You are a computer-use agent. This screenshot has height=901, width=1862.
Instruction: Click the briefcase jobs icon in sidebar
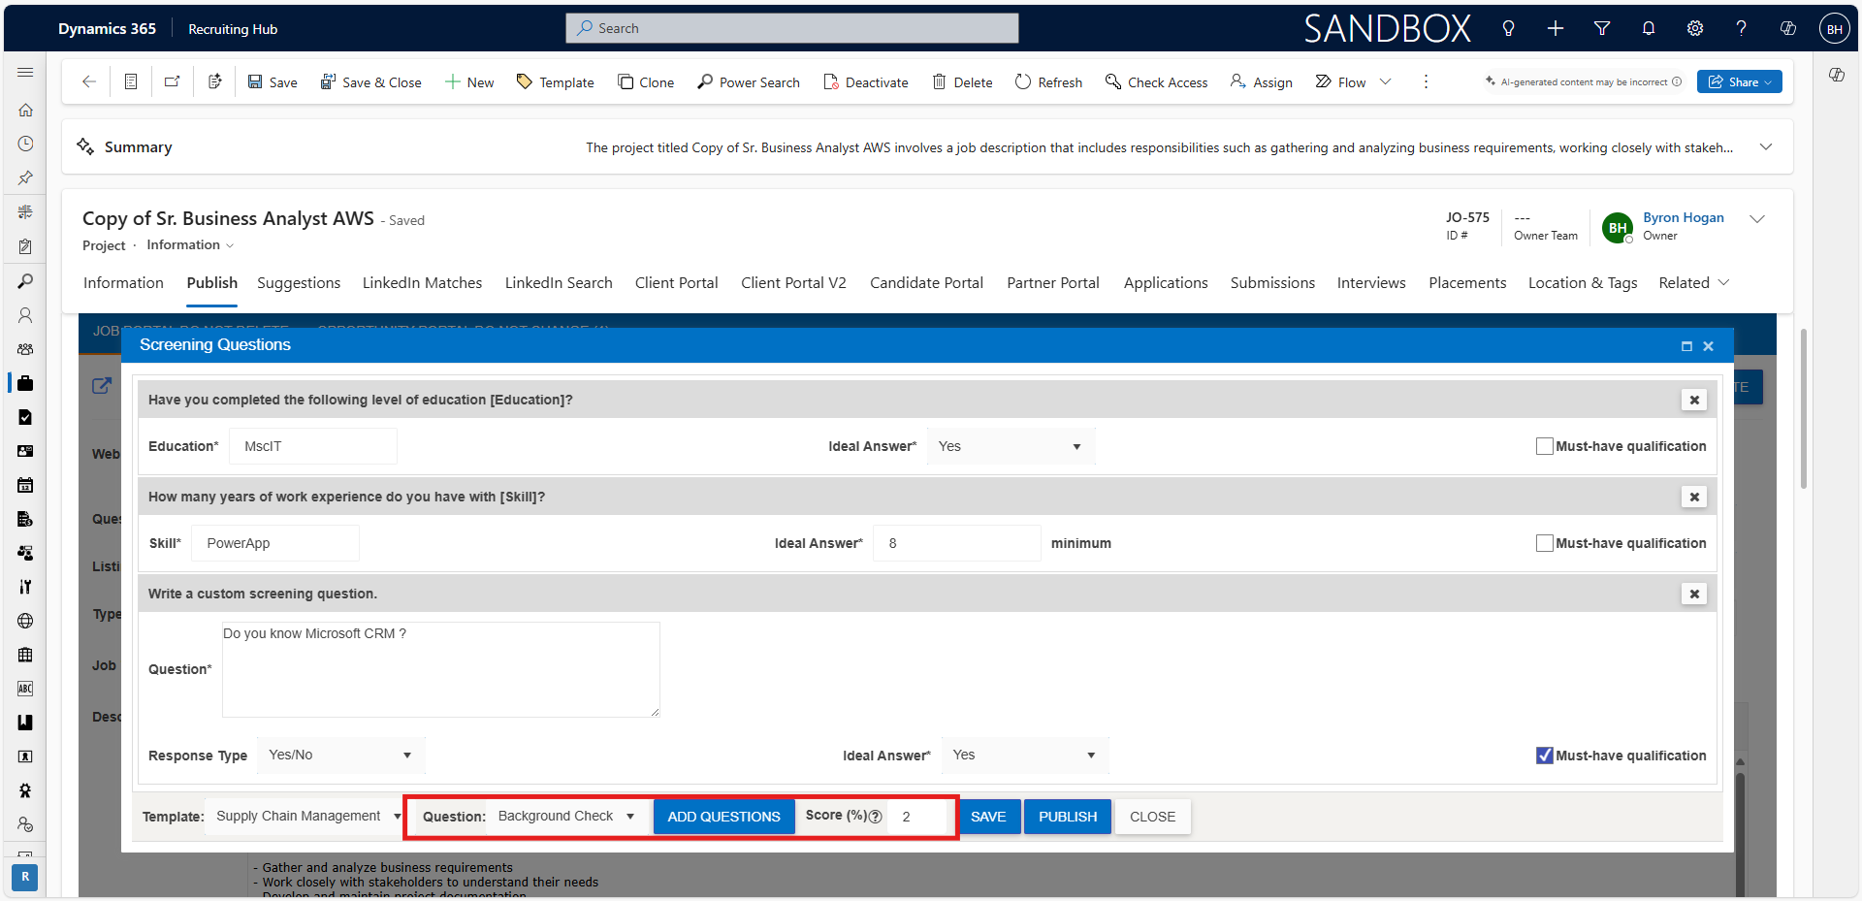tap(25, 383)
